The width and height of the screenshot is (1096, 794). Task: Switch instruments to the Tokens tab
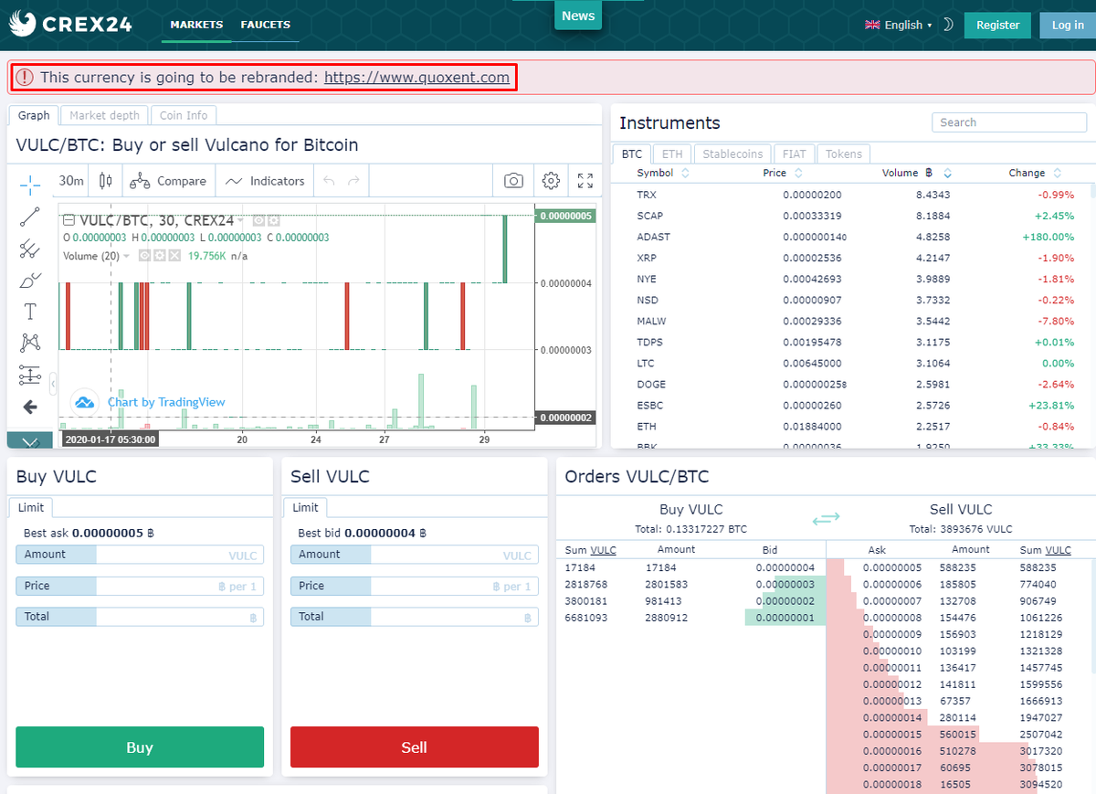(844, 154)
